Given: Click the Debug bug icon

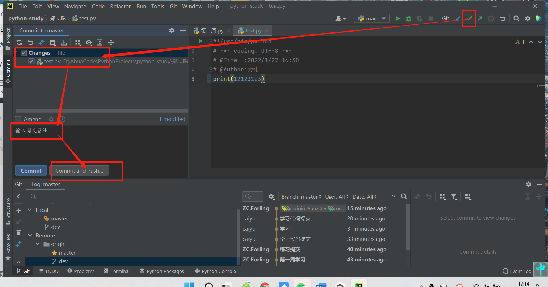Looking at the screenshot, I should tap(409, 19).
